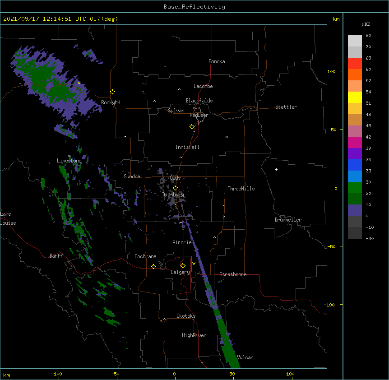Click the white asterisk above Limestone
Screen dimensions: 389x380
(x=69, y=156)
